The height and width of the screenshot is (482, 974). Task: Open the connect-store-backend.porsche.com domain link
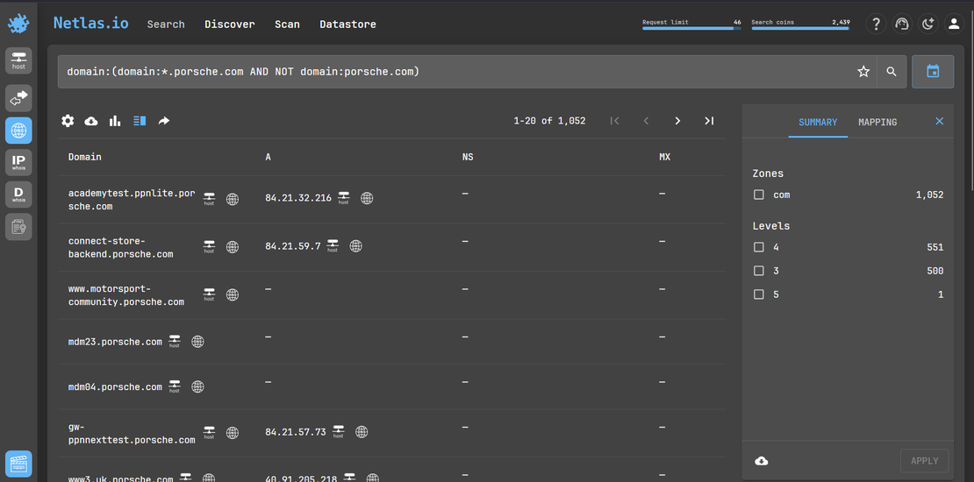[120, 247]
